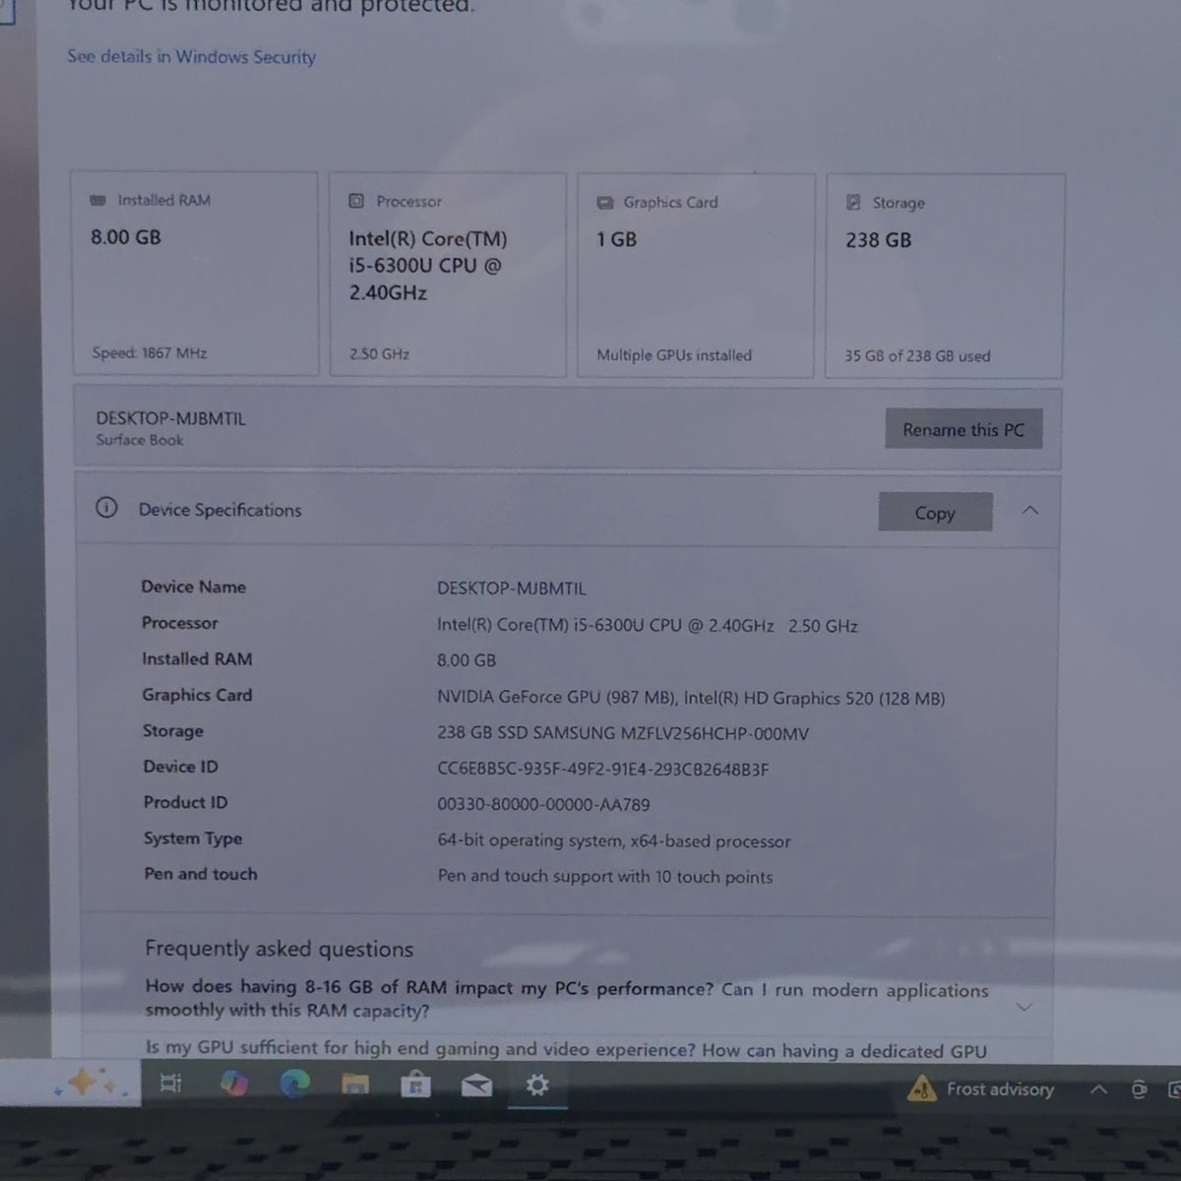Click the Processor row's Intel Core i5-6300U value
Screen dimensions: 1181x1181
point(648,625)
